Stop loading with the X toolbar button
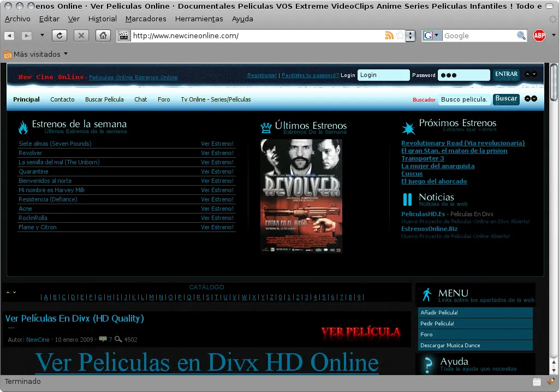 (81, 35)
